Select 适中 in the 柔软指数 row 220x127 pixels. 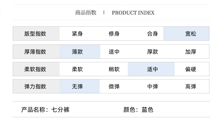[x=151, y=69]
